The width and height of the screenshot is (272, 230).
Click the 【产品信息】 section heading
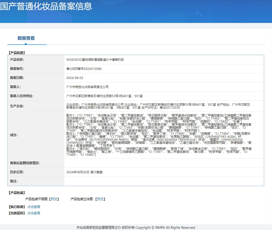coord(17,53)
